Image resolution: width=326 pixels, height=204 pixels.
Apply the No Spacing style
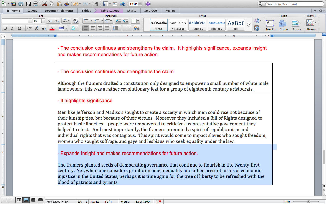[178, 25]
